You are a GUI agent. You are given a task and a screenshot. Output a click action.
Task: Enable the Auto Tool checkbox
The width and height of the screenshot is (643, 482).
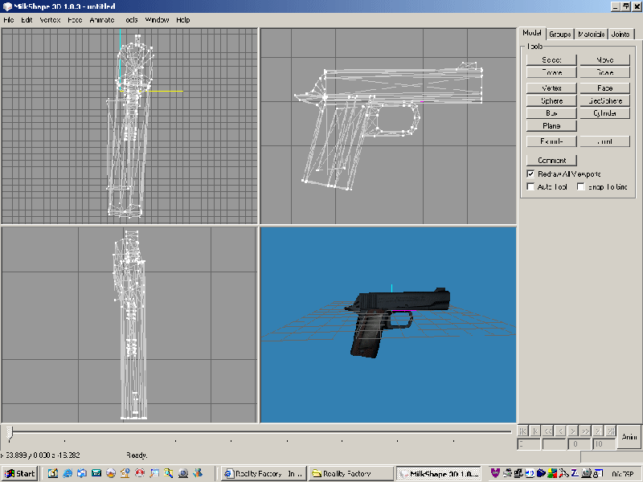coord(530,186)
